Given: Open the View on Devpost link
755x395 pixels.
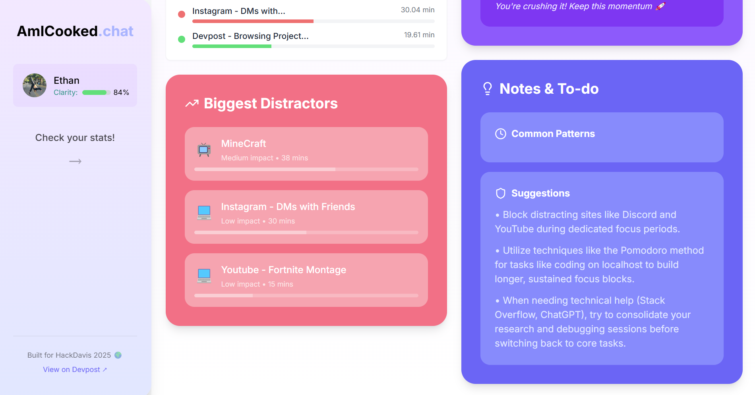Looking at the screenshot, I should pos(75,370).
